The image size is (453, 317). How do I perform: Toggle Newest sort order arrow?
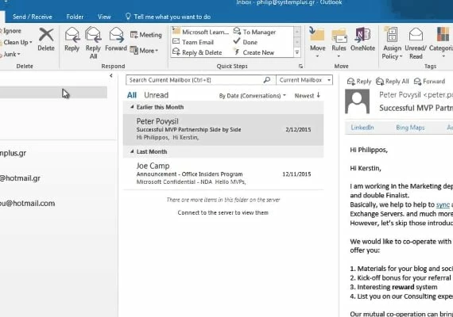(319, 95)
